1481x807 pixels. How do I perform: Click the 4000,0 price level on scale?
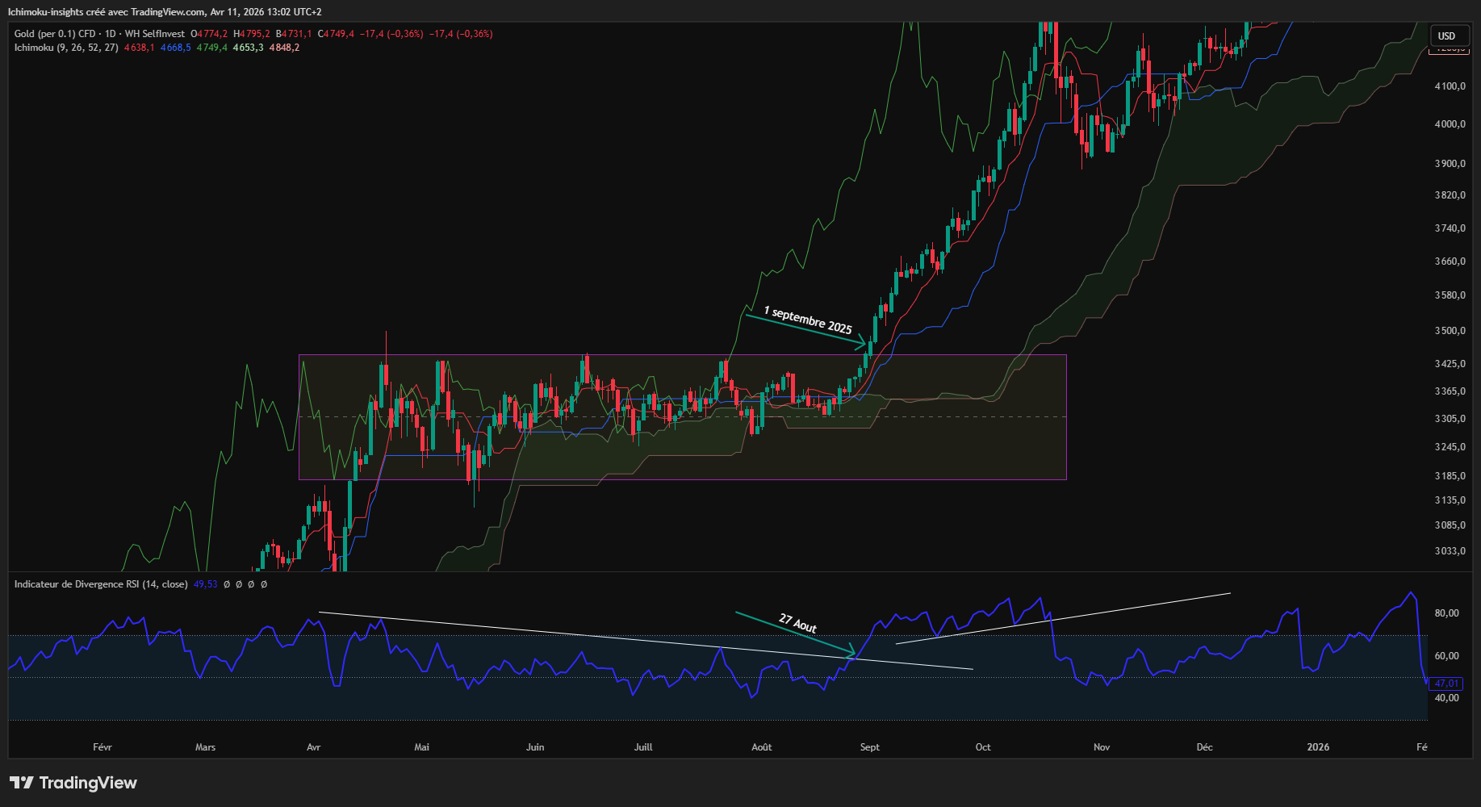coord(1450,124)
